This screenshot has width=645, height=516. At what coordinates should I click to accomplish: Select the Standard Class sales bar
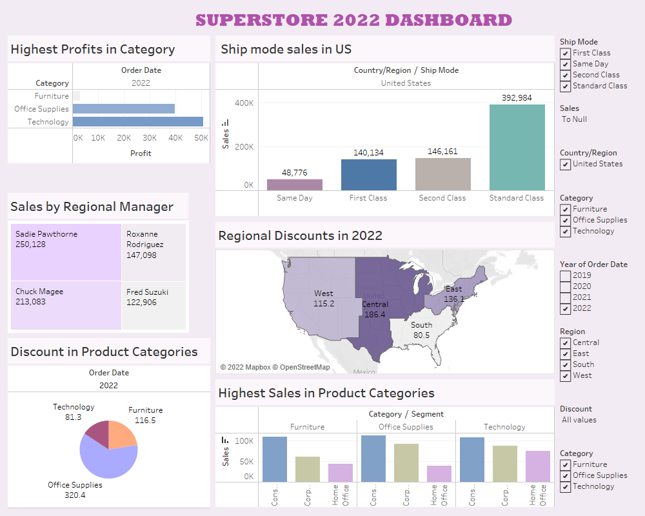pyautogui.click(x=517, y=147)
